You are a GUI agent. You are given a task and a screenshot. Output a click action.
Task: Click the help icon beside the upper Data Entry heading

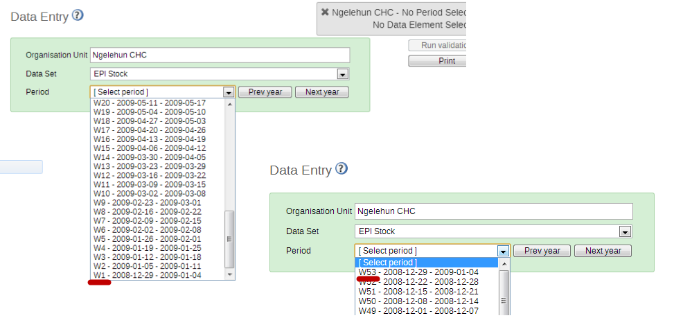click(78, 15)
